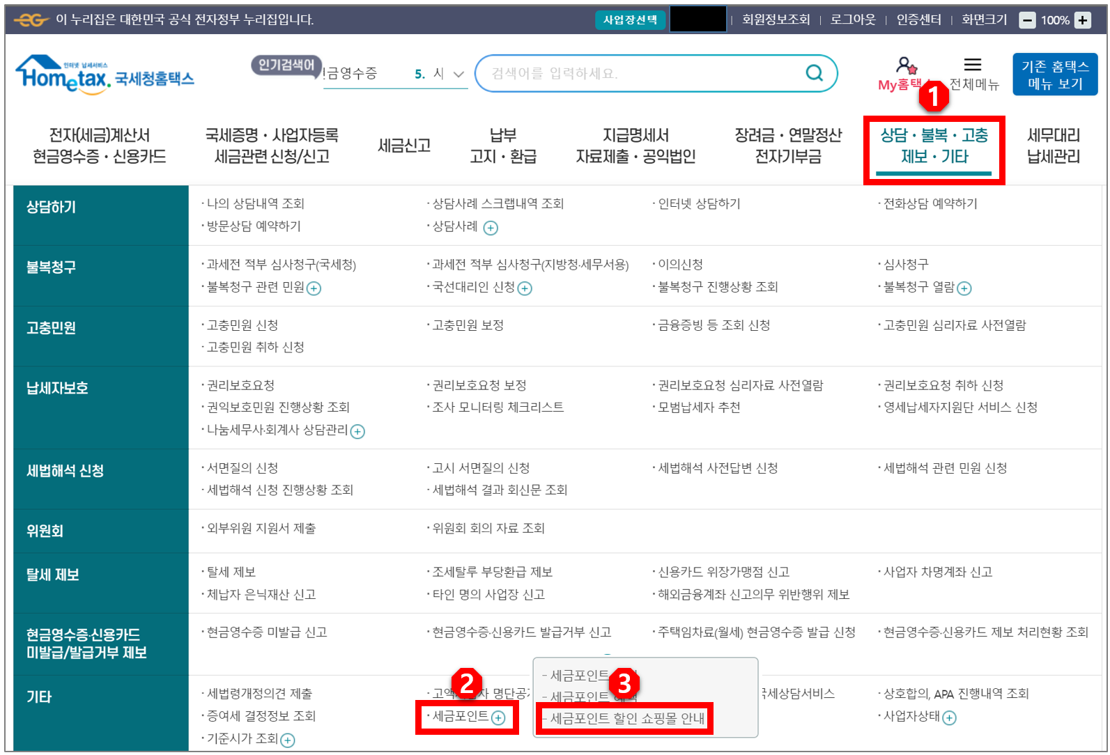Open 상호합의, APA 진행내역 조회
This screenshot has width=1110, height=755.
click(956, 694)
